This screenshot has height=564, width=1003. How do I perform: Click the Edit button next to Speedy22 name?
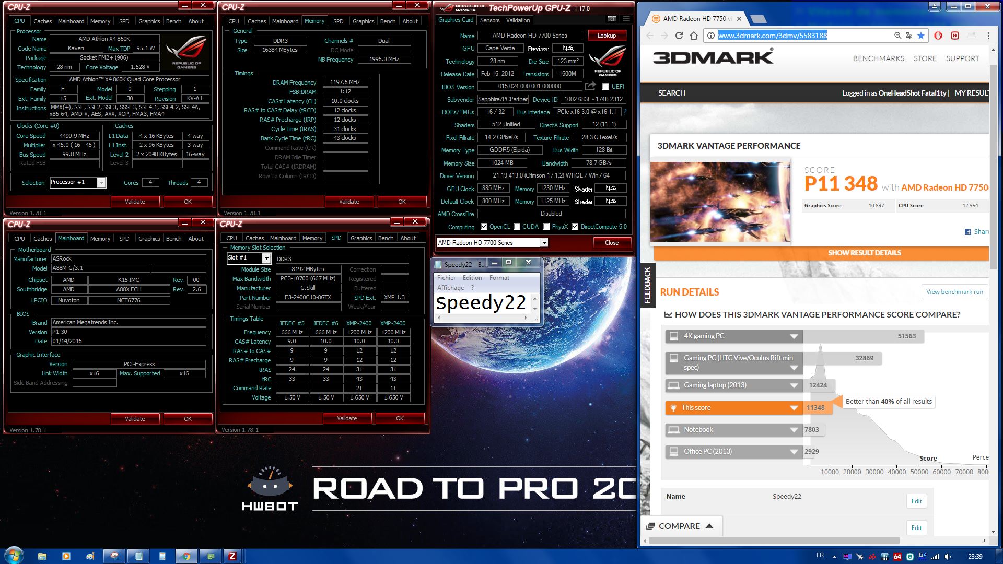916,501
